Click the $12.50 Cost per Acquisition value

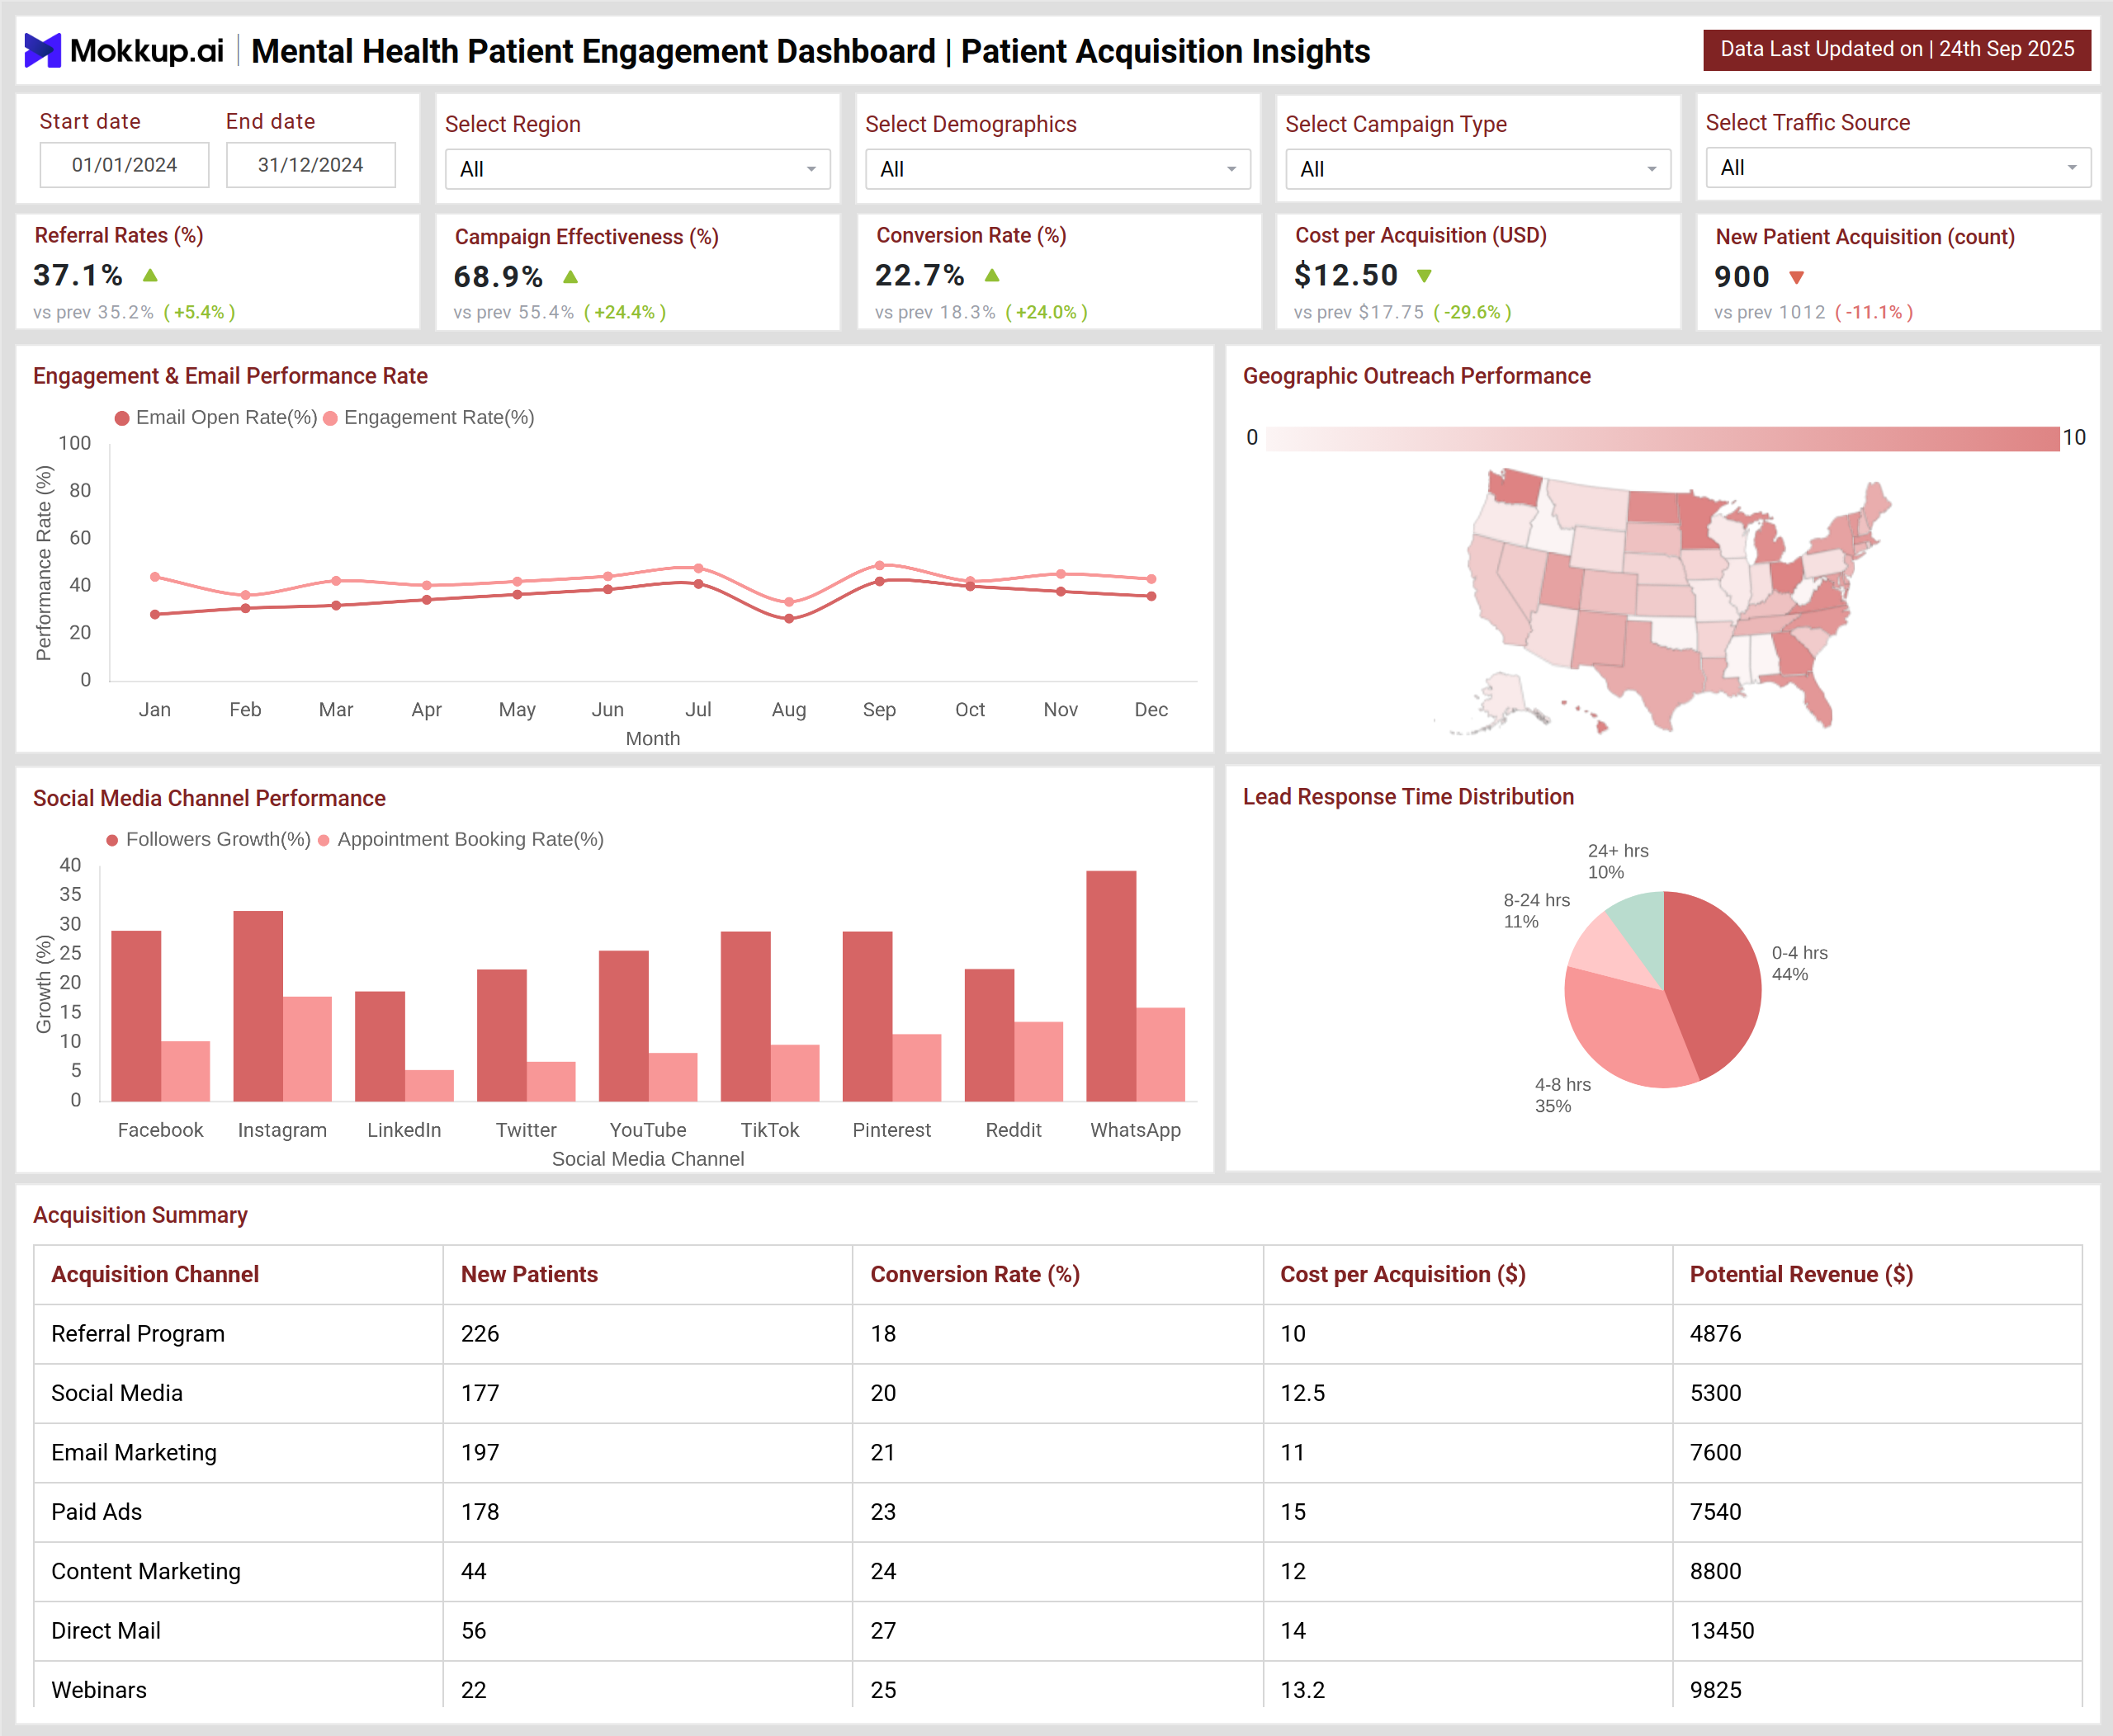click(1345, 275)
